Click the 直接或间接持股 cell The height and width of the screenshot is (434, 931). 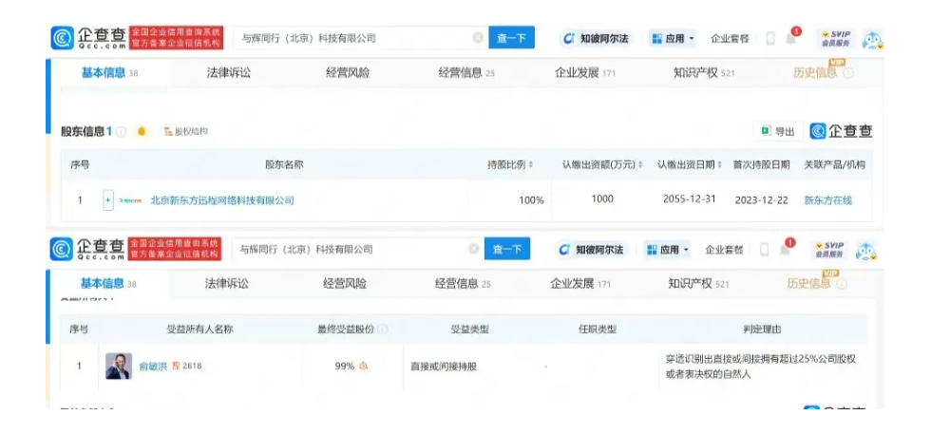click(444, 367)
